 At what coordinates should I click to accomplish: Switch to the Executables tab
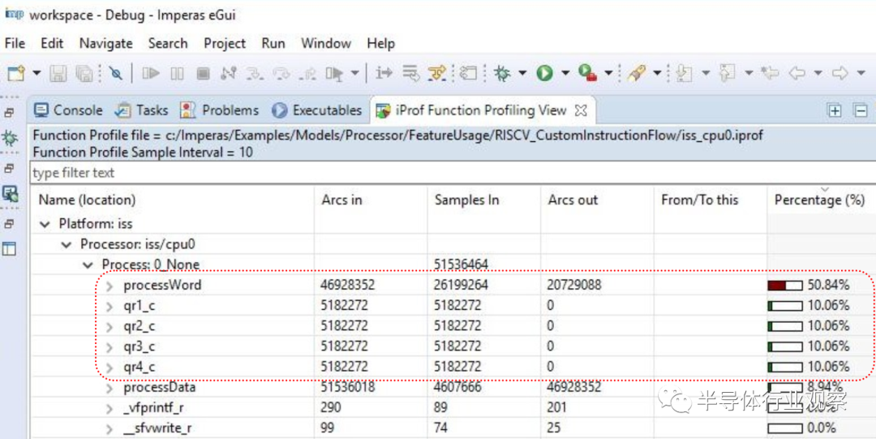[x=317, y=110]
